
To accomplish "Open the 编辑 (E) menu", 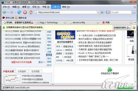I will pyautogui.click(x=16, y=7).
